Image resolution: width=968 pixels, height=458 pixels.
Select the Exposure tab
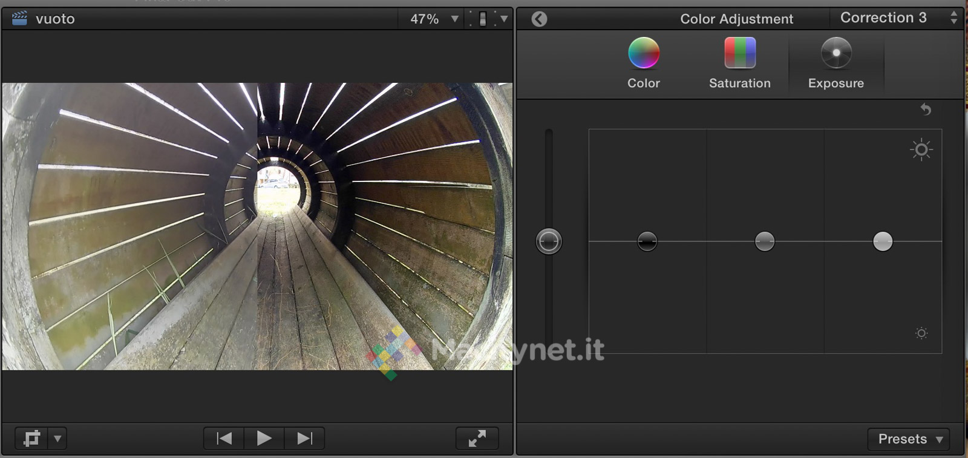(836, 63)
